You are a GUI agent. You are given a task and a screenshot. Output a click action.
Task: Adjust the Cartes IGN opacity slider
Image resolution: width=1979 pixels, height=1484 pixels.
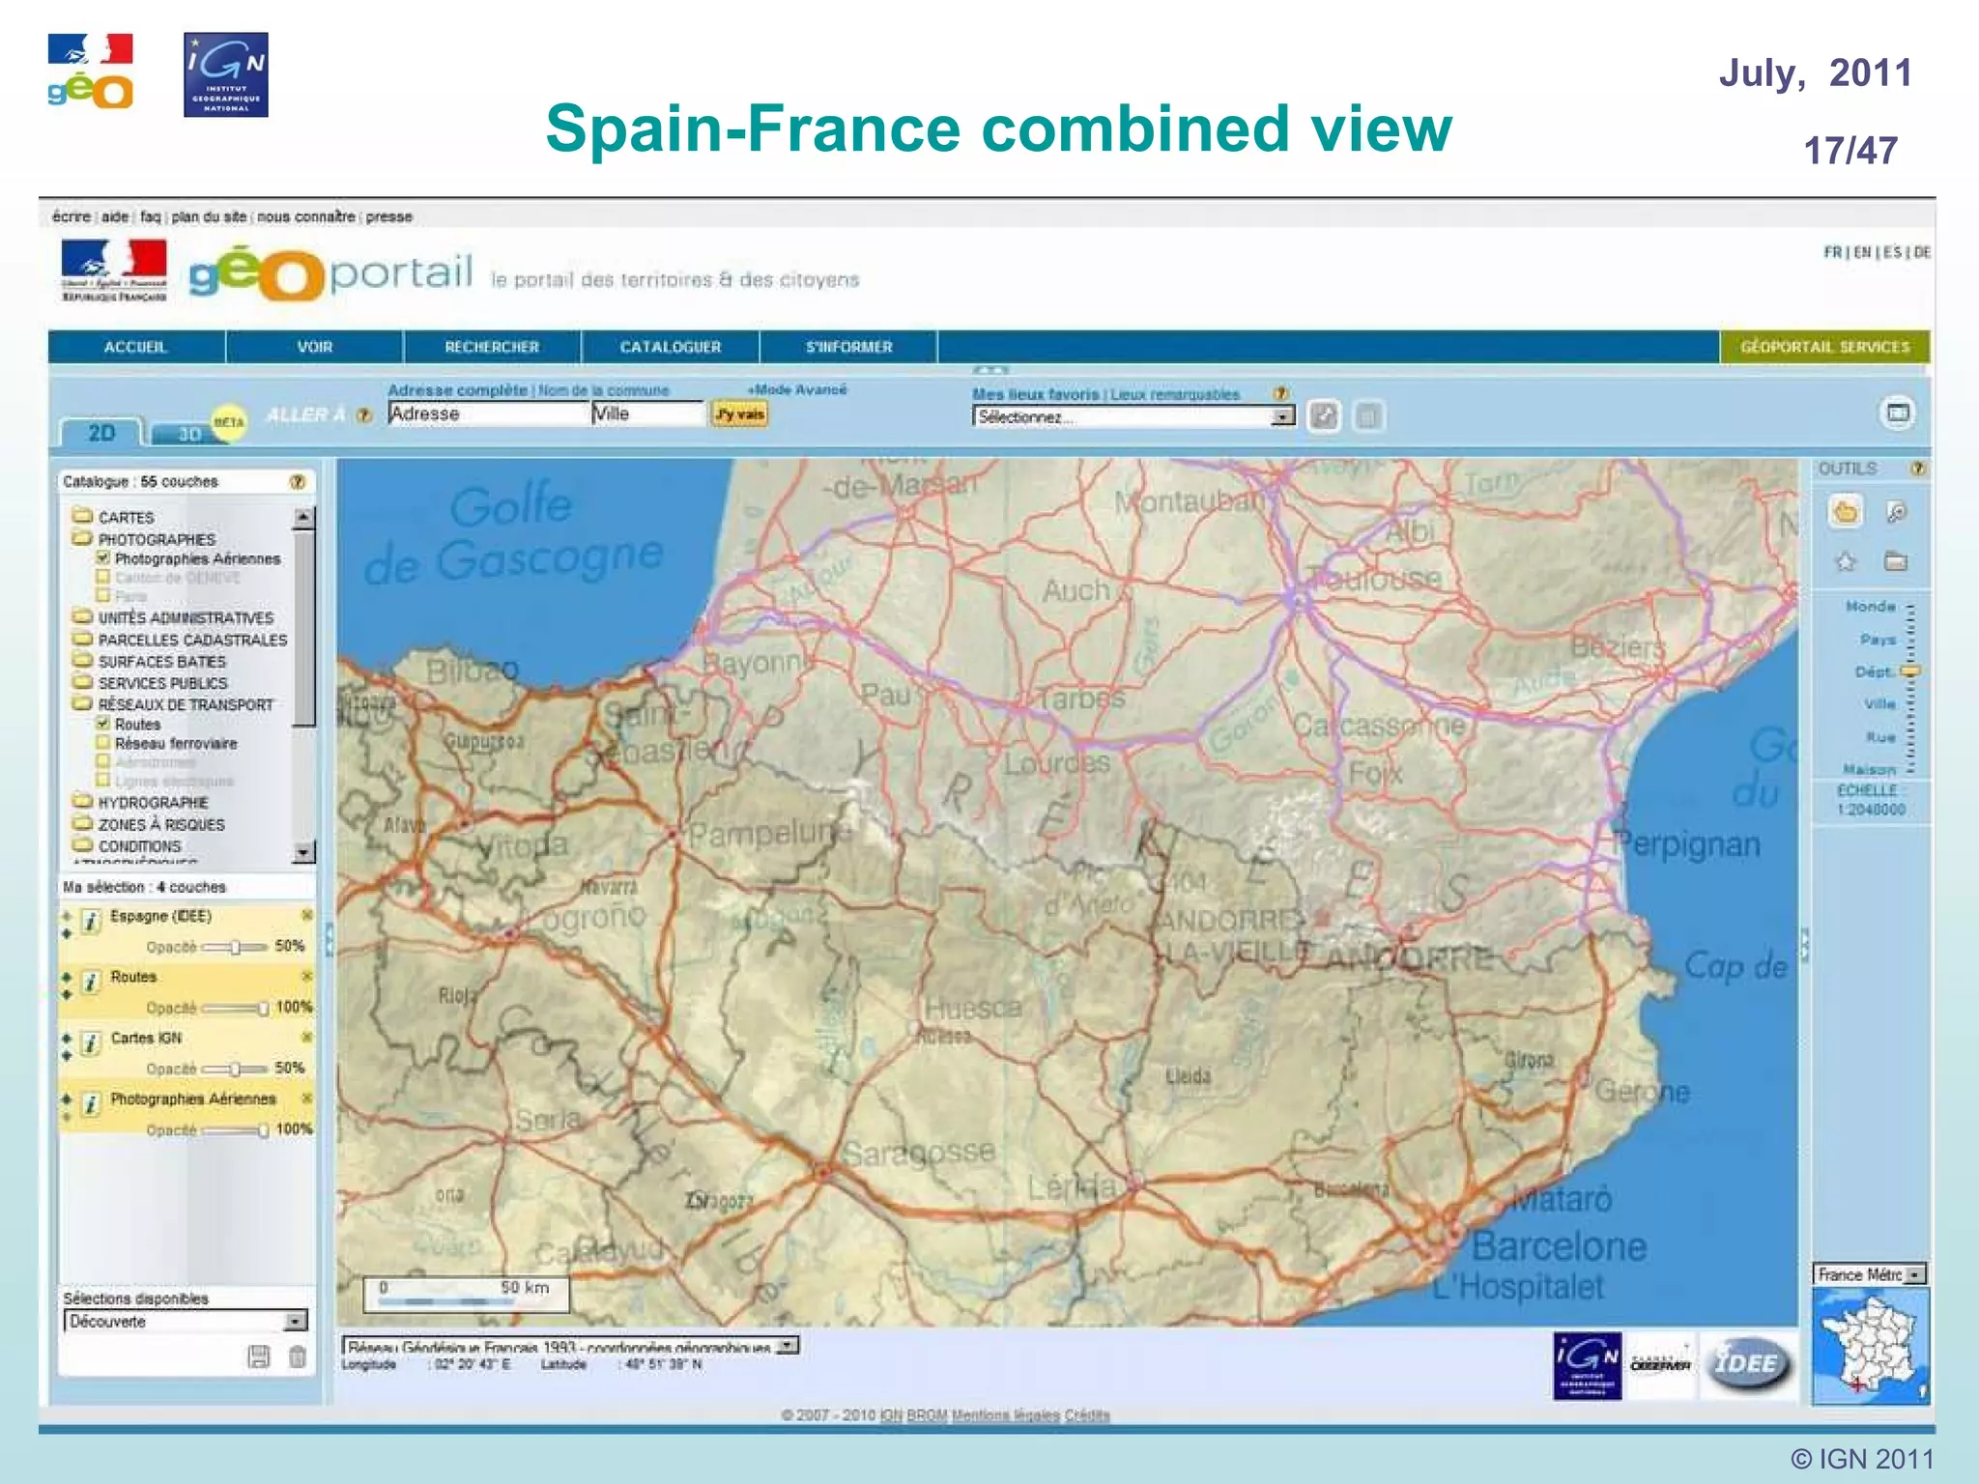(235, 1069)
